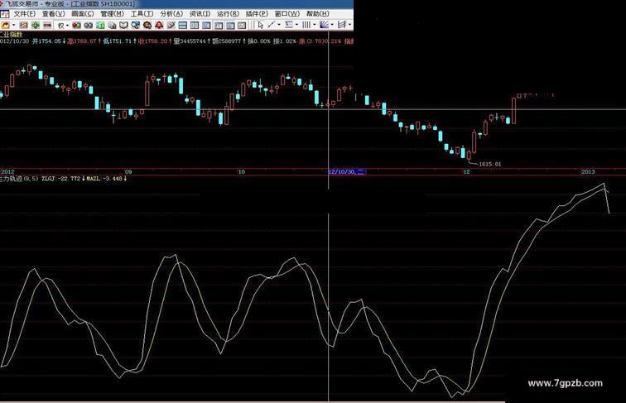This screenshot has width=626, height=403.
Task: Click the red-green double-circle icon
Action: [76, 25]
